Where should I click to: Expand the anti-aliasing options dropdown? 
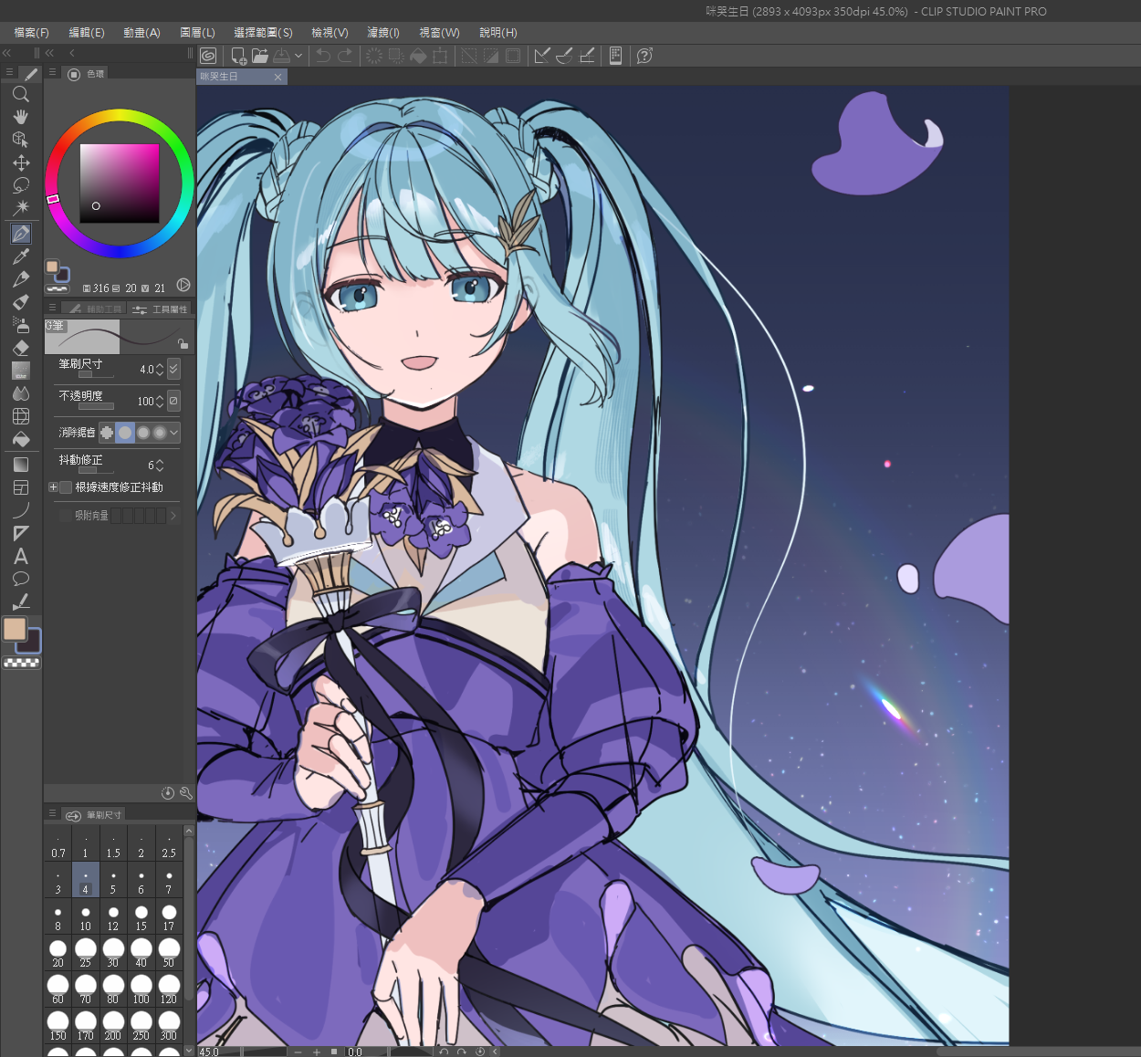point(174,432)
